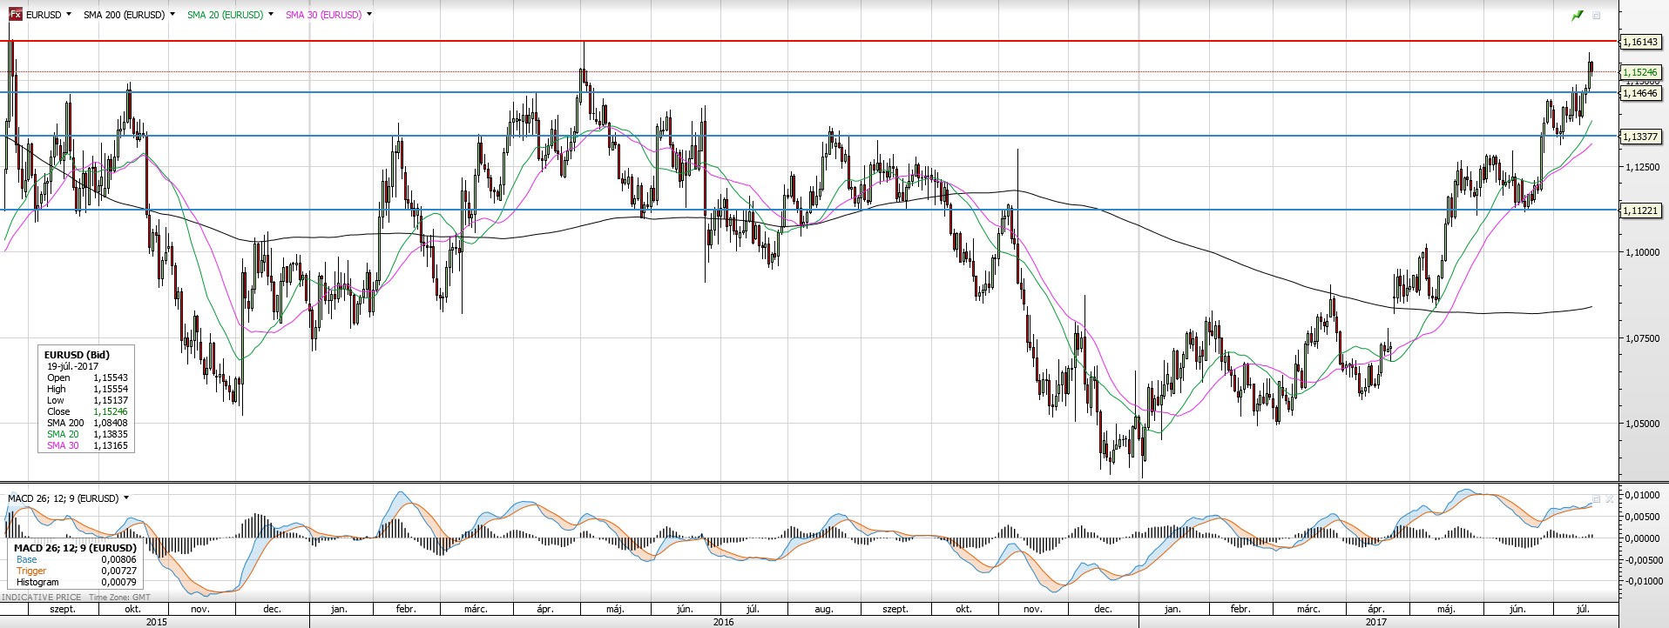The width and height of the screenshot is (1669, 628).
Task: Open the EURUSD instrument dropdown
Action: point(69,15)
